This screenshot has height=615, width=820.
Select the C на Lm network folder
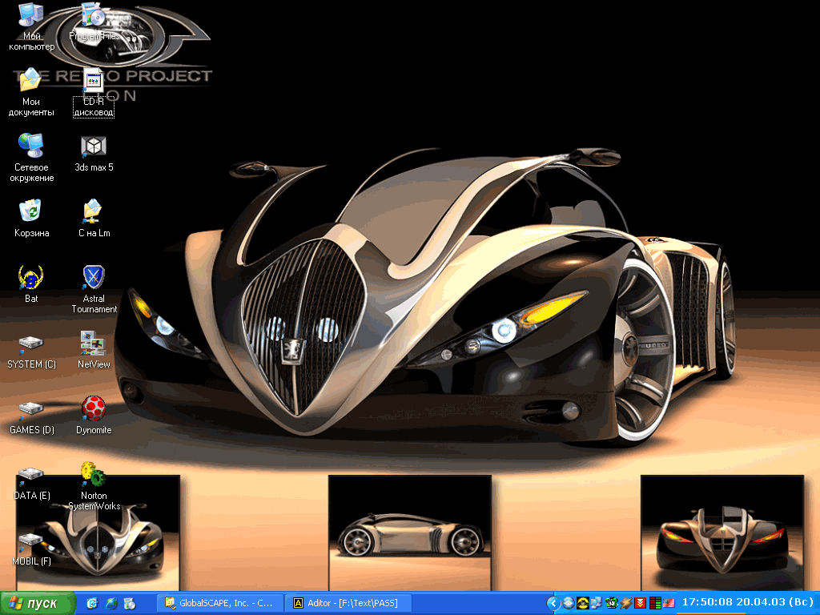click(x=94, y=219)
